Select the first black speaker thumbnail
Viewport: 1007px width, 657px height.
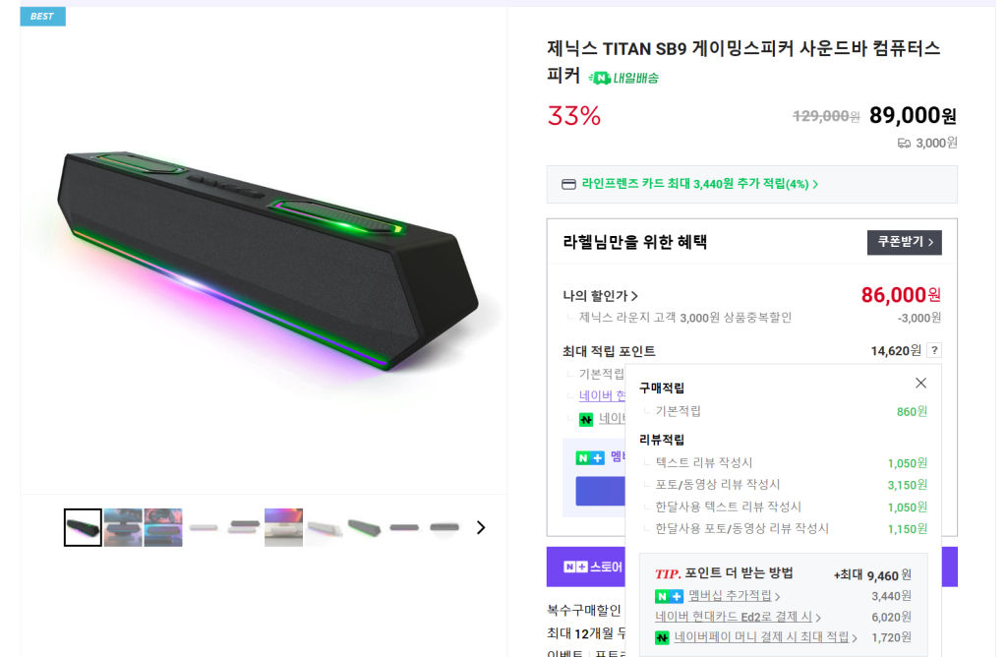[83, 527]
